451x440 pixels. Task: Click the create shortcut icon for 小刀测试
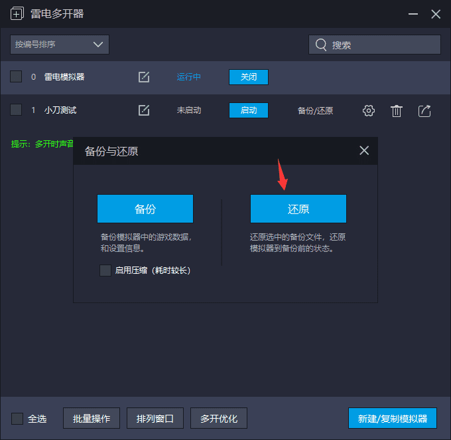[424, 111]
